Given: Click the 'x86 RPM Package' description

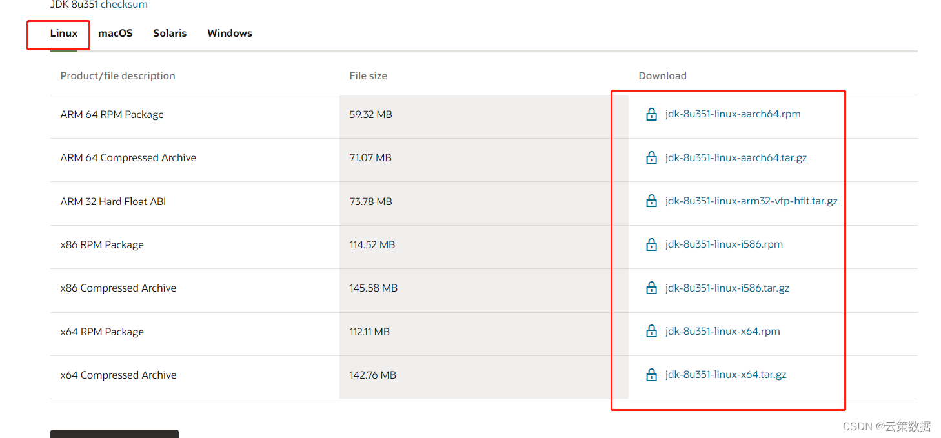Looking at the screenshot, I should (x=102, y=245).
